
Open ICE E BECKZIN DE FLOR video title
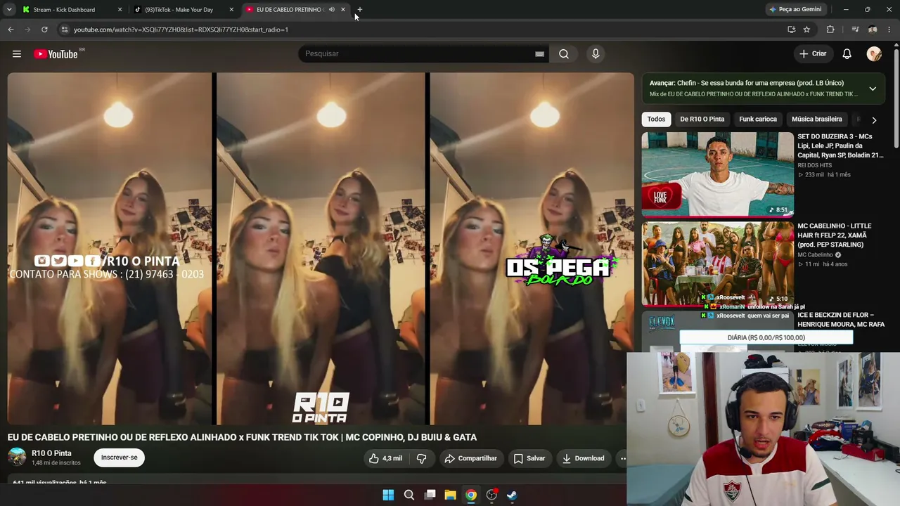[841, 320]
